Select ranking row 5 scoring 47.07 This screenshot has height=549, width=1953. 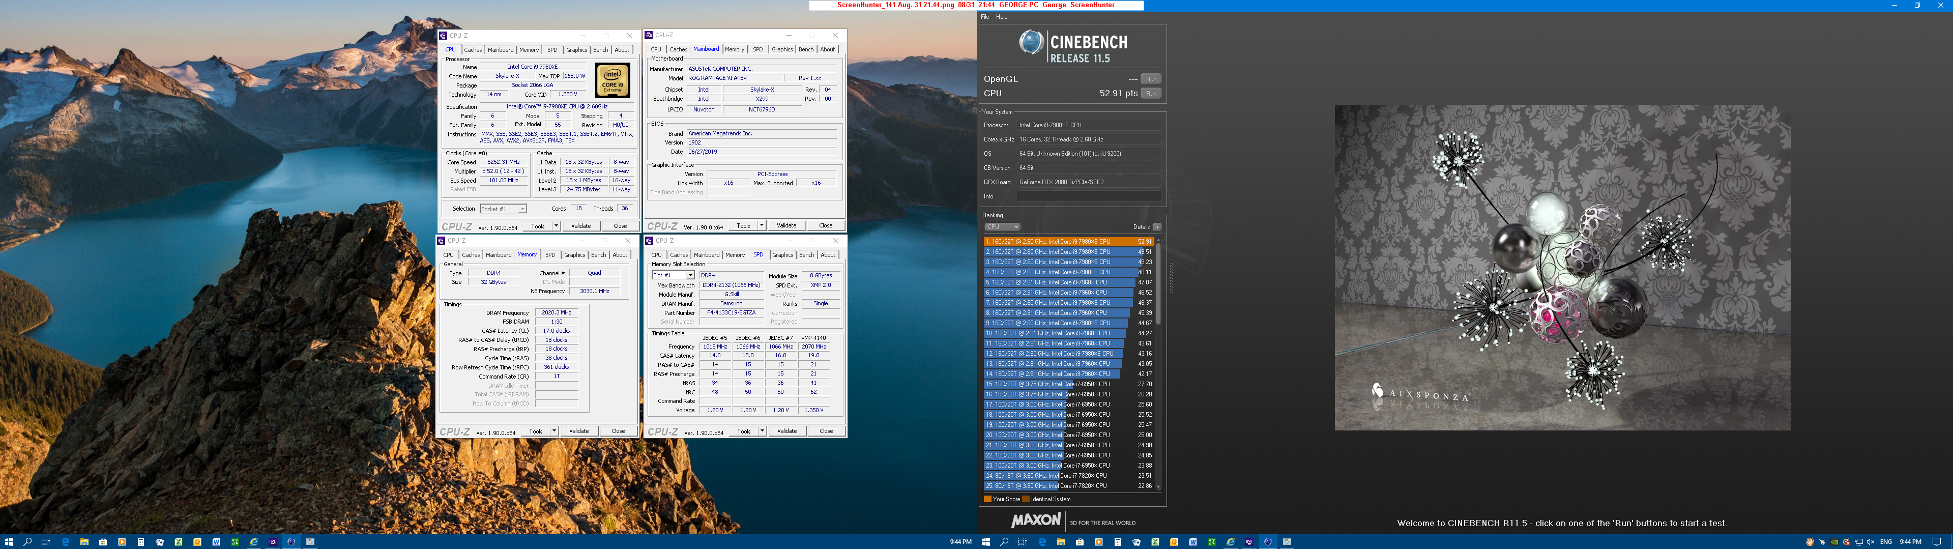[1068, 282]
